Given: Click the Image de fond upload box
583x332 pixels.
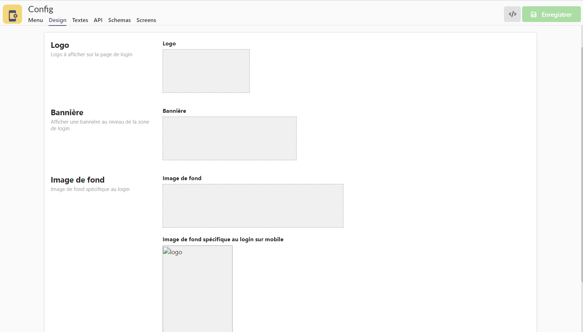Looking at the screenshot, I should pyautogui.click(x=253, y=206).
